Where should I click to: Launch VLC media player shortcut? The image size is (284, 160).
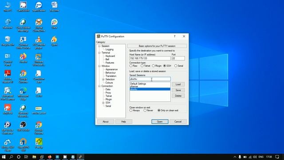(x=39, y=42)
